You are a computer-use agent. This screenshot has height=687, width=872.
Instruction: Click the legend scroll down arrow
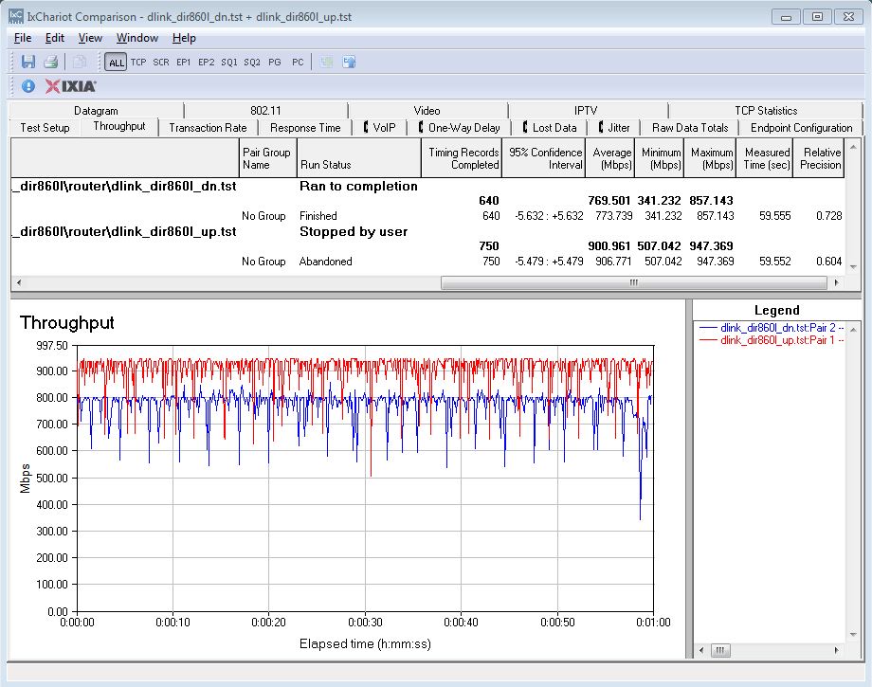[x=853, y=635]
